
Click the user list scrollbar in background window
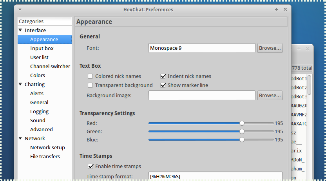pyautogui.click(x=309, y=85)
